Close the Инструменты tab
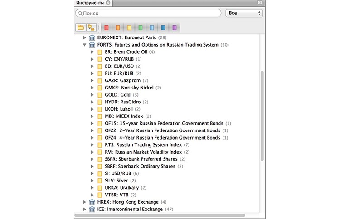The height and width of the screenshot is (219, 340). pos(108,3)
